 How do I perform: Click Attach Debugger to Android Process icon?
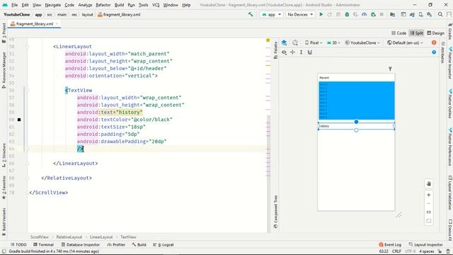pyautogui.click(x=373, y=14)
